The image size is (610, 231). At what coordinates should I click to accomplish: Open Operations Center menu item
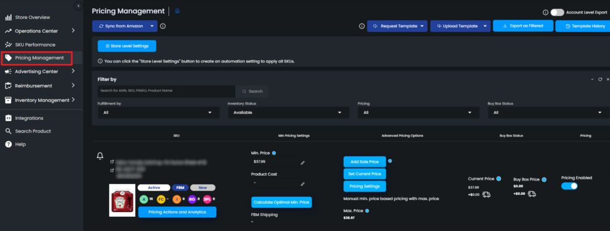point(36,31)
